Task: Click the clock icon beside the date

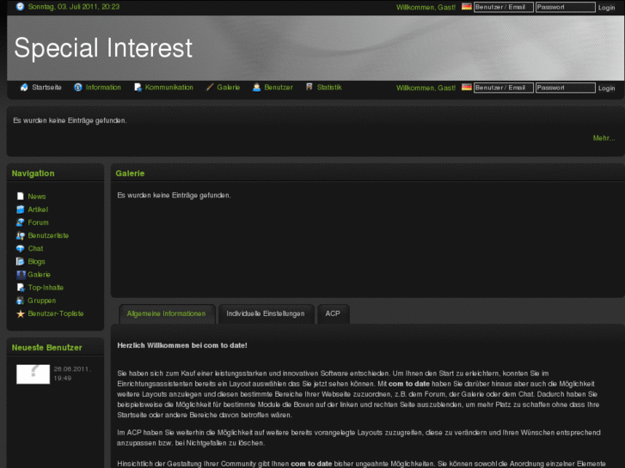Action: 20,7
